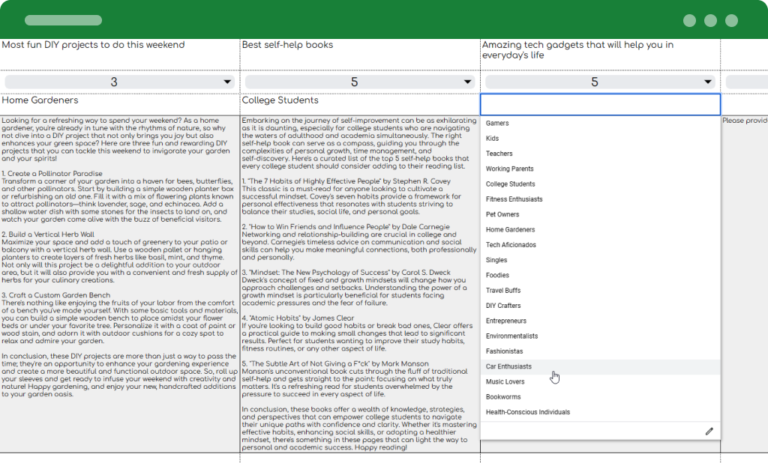Click the empty audience input field

600,104
